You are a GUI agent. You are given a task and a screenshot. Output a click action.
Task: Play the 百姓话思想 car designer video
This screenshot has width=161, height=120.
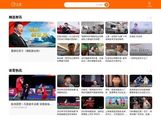pyautogui.click(x=68, y=28)
